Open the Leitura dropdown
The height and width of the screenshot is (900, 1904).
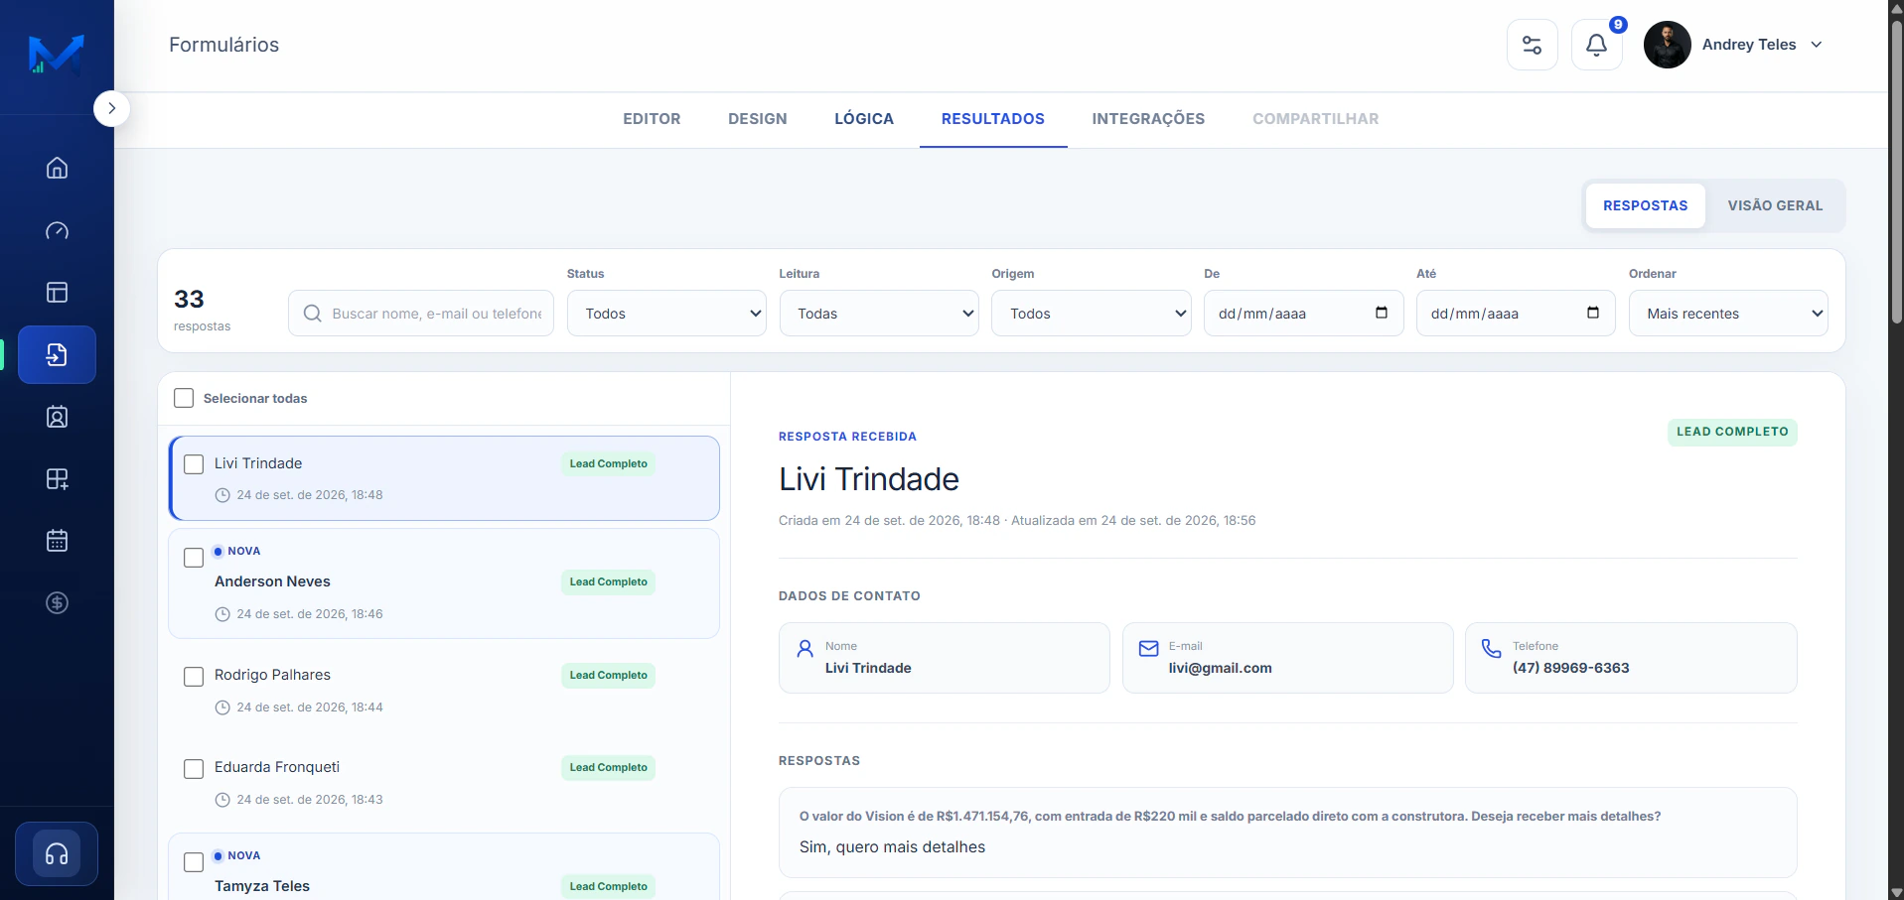(x=879, y=314)
